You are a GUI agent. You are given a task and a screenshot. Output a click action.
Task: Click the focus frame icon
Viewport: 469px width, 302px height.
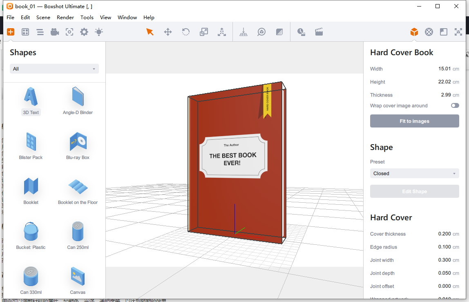pos(69,32)
